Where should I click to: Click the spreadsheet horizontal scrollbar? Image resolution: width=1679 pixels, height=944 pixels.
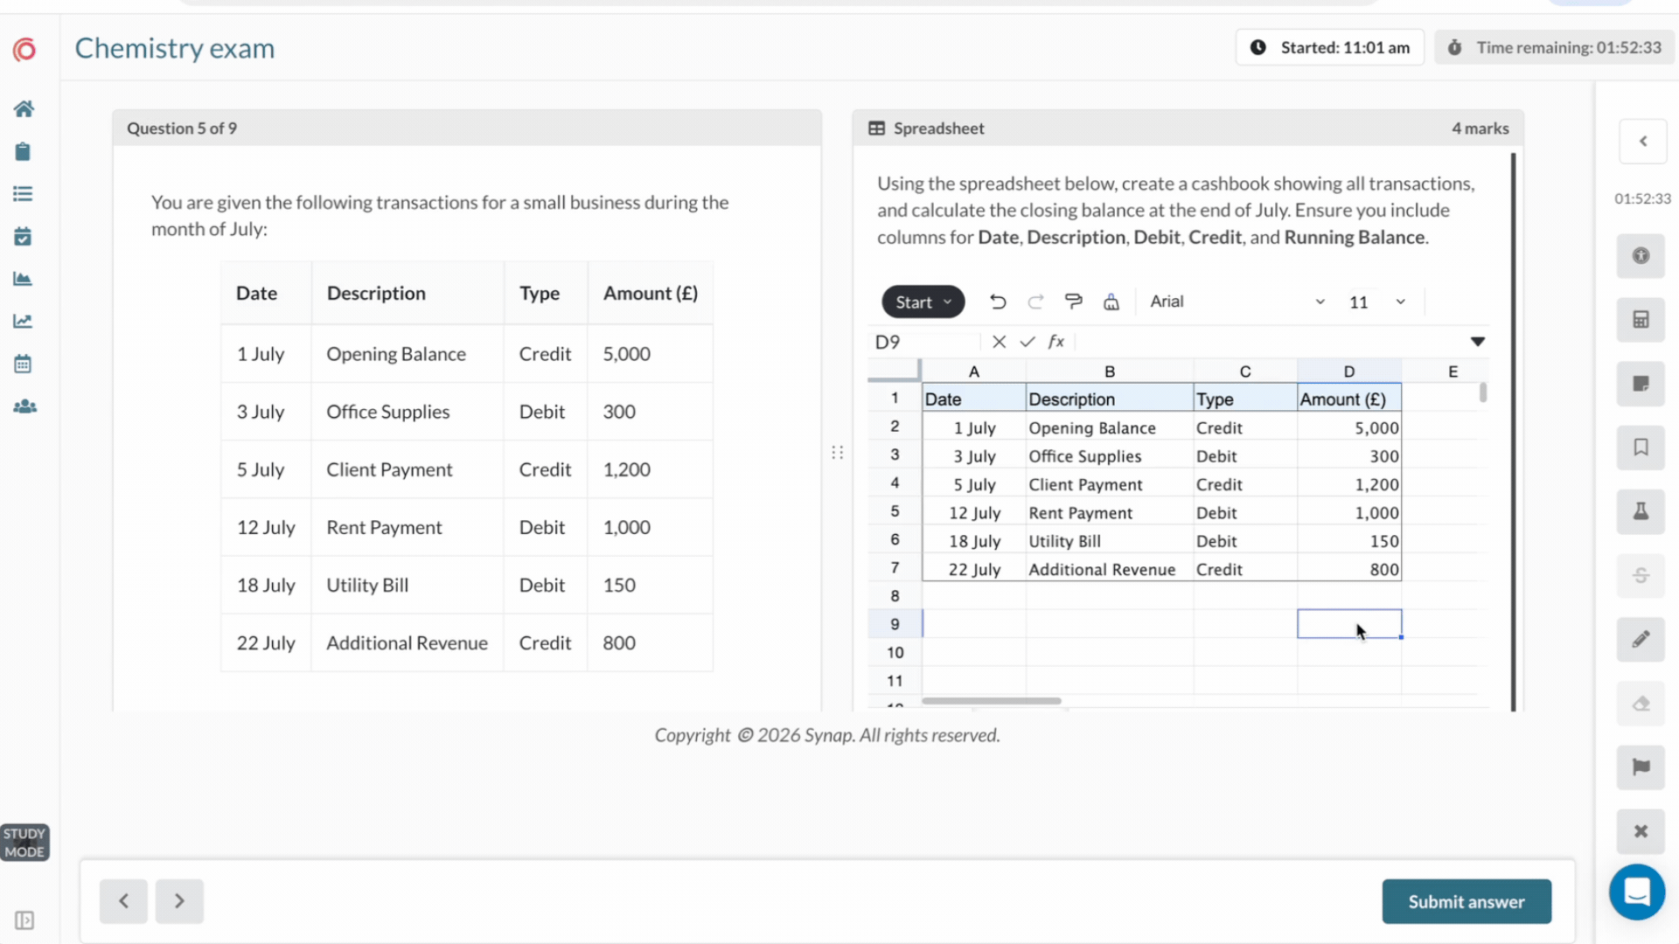(991, 701)
